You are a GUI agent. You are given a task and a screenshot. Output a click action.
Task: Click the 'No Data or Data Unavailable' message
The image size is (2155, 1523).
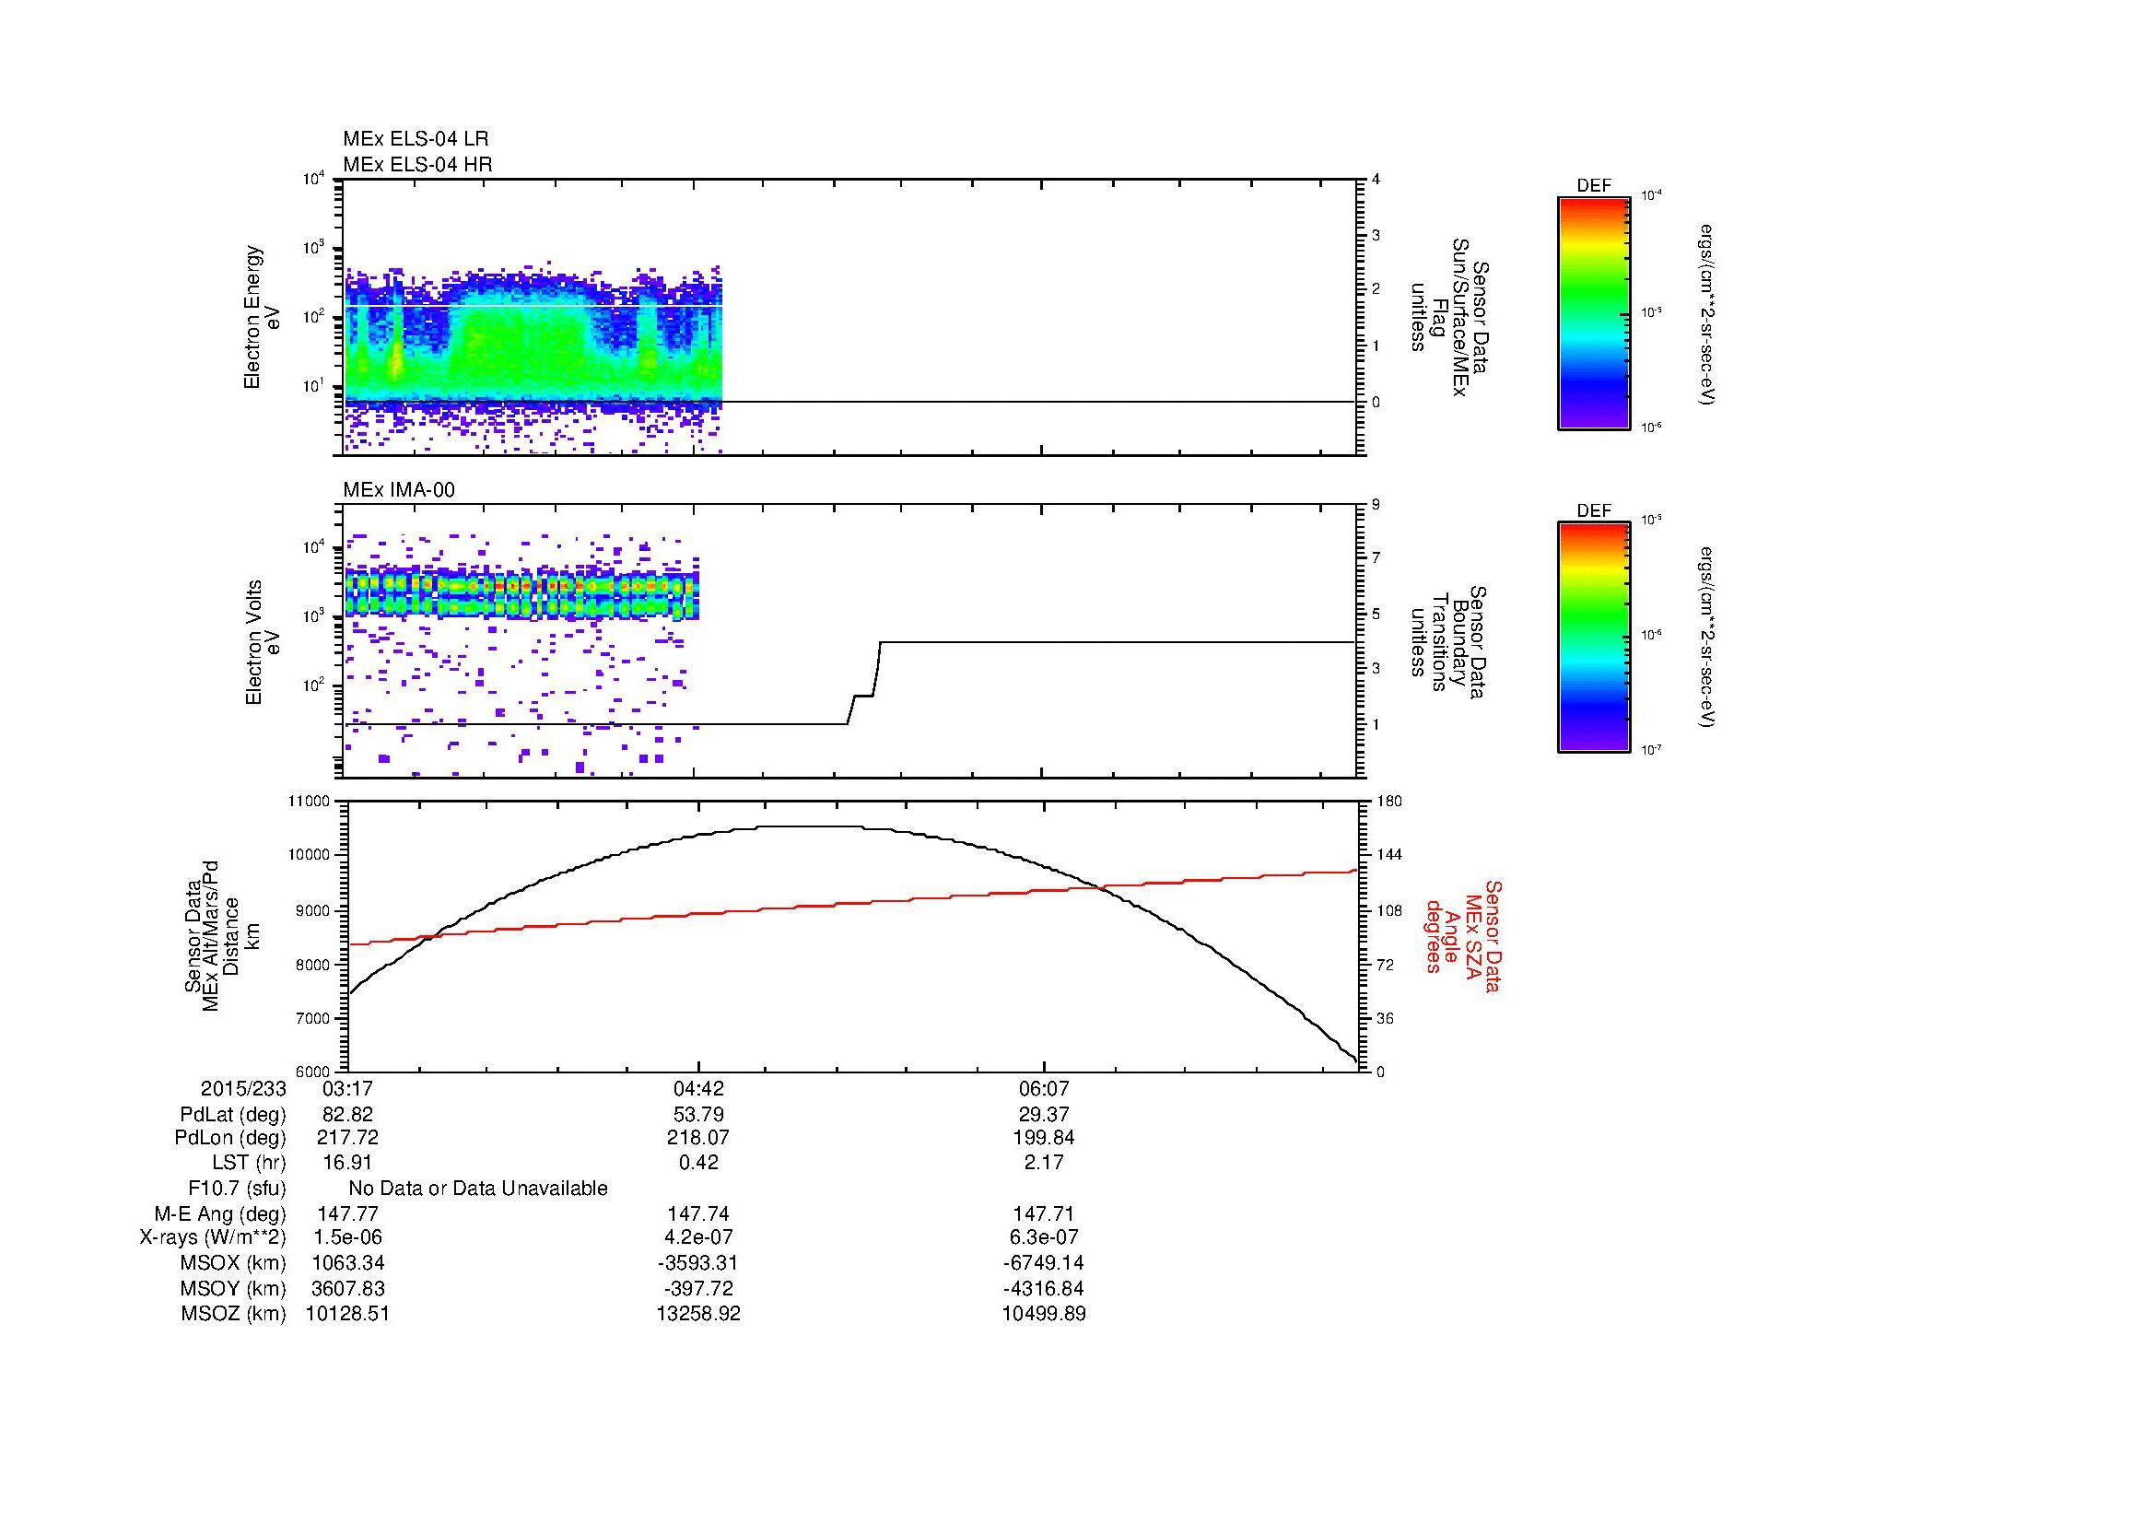pyautogui.click(x=478, y=1189)
